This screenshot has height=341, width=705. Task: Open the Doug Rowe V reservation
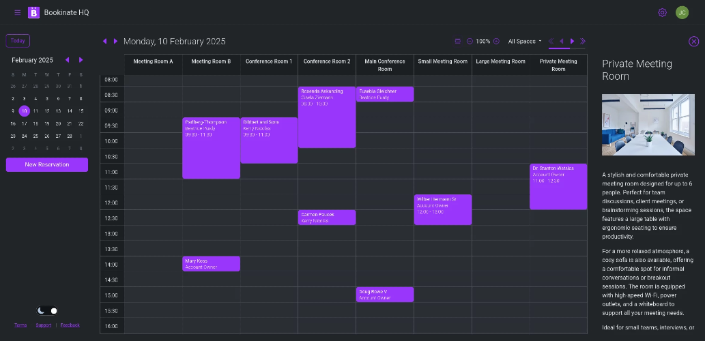pyautogui.click(x=385, y=294)
